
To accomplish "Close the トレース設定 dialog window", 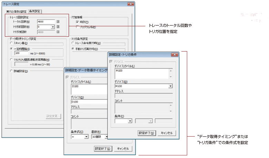I will 130,4.
